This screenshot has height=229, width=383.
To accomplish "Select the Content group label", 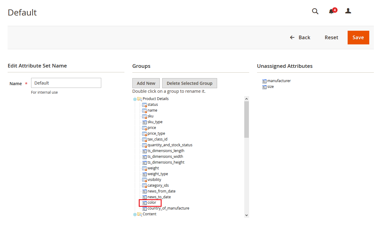I will [149, 214].
